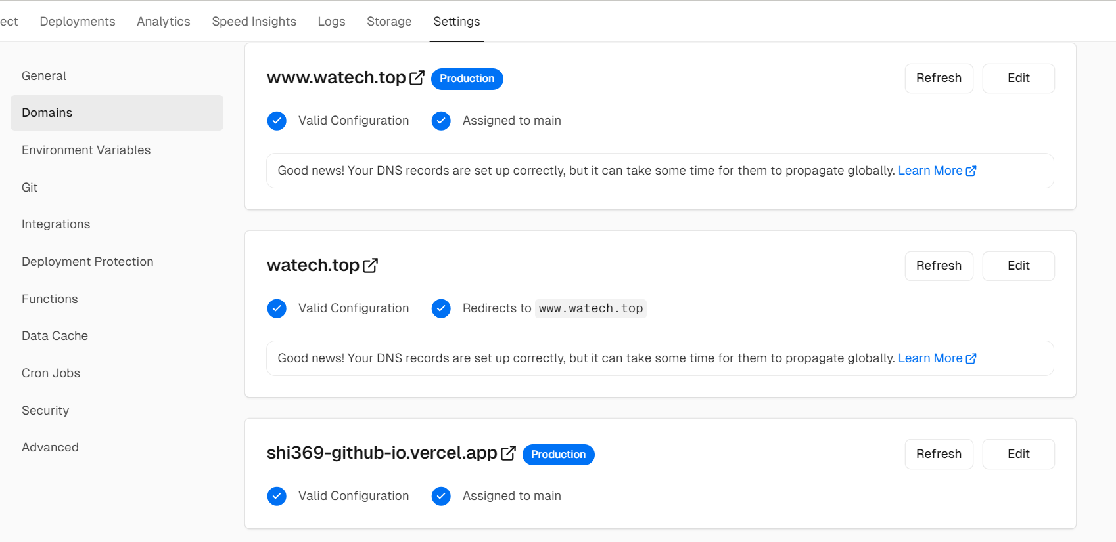Open Deployment Protection settings
This screenshot has width=1116, height=542.
point(87,262)
